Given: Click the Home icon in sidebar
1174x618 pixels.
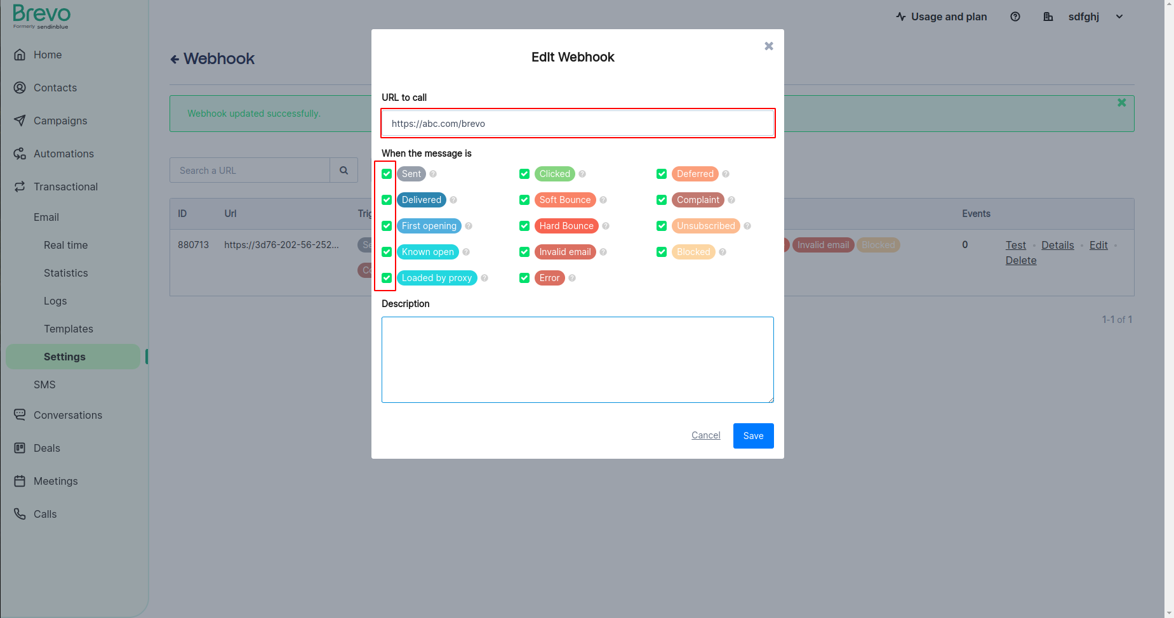Looking at the screenshot, I should (x=20, y=55).
